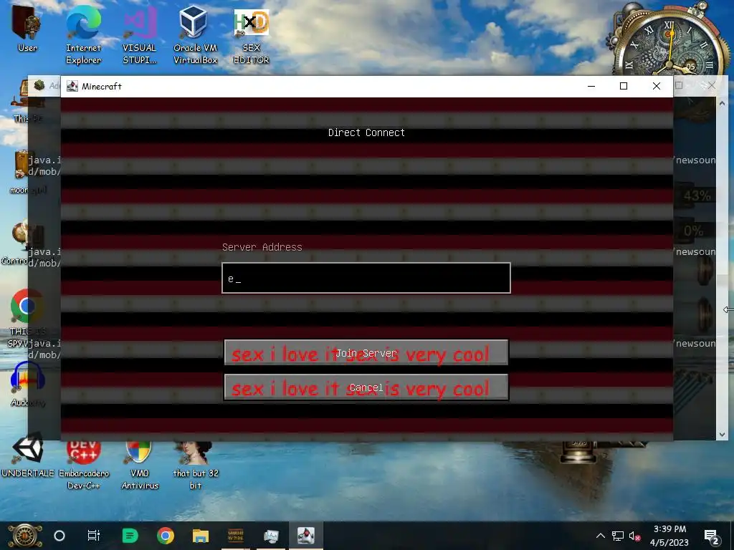This screenshot has width=734, height=550.
Task: Open the 'that but 32 bit' shortcut
Action: pyautogui.click(x=196, y=465)
